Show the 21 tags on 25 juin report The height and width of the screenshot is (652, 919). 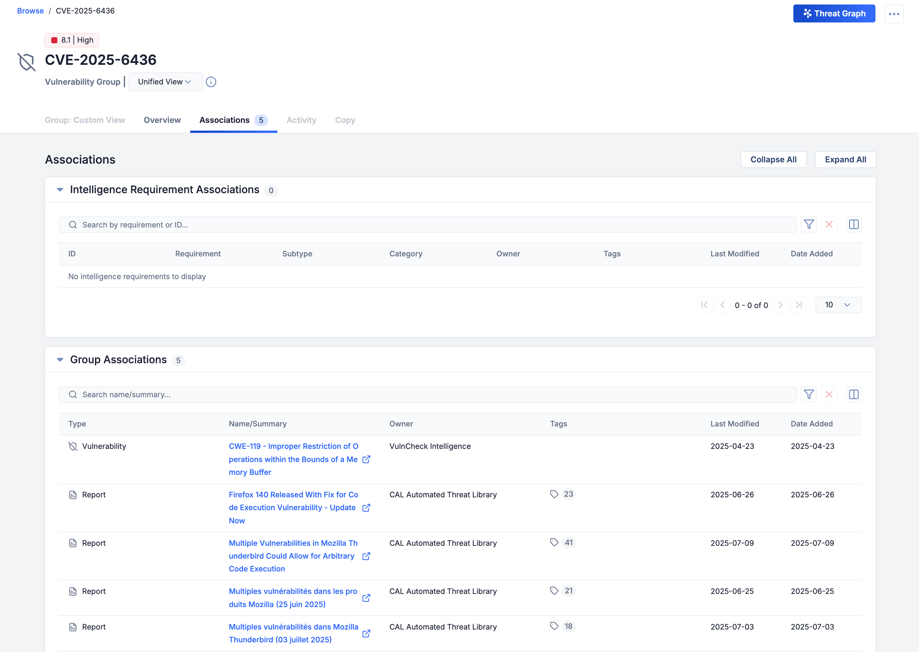(x=563, y=591)
